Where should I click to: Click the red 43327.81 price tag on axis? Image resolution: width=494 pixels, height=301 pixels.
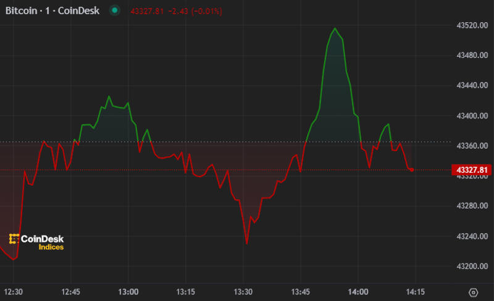(x=472, y=170)
